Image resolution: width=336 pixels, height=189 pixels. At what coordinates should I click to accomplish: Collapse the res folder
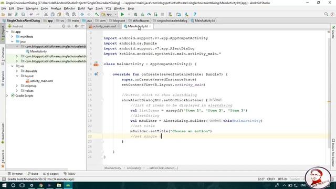12,66
